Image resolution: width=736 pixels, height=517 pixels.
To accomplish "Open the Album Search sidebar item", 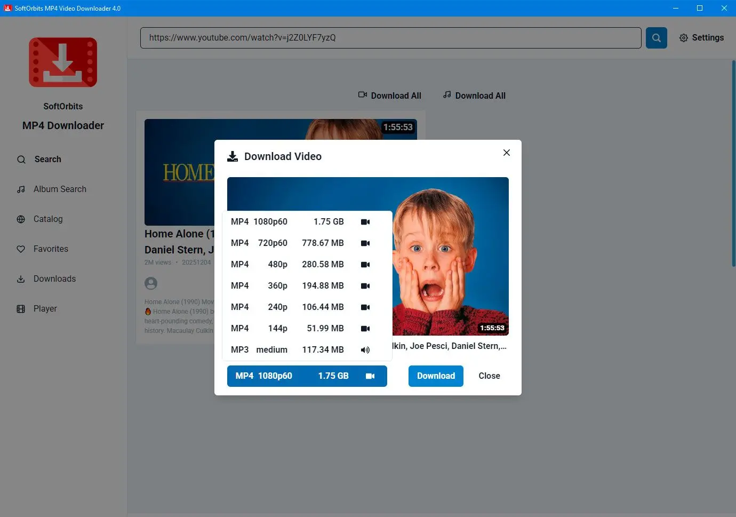I will click(x=59, y=189).
